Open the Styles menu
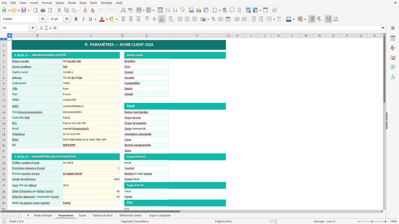This screenshot has width=399, height=224. (x=60, y=3)
